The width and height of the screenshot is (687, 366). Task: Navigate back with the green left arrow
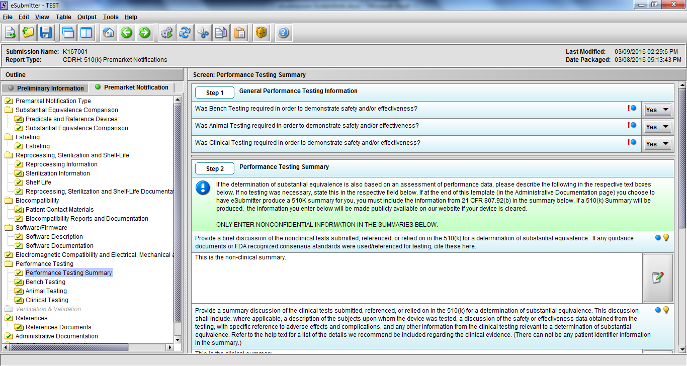pos(126,33)
